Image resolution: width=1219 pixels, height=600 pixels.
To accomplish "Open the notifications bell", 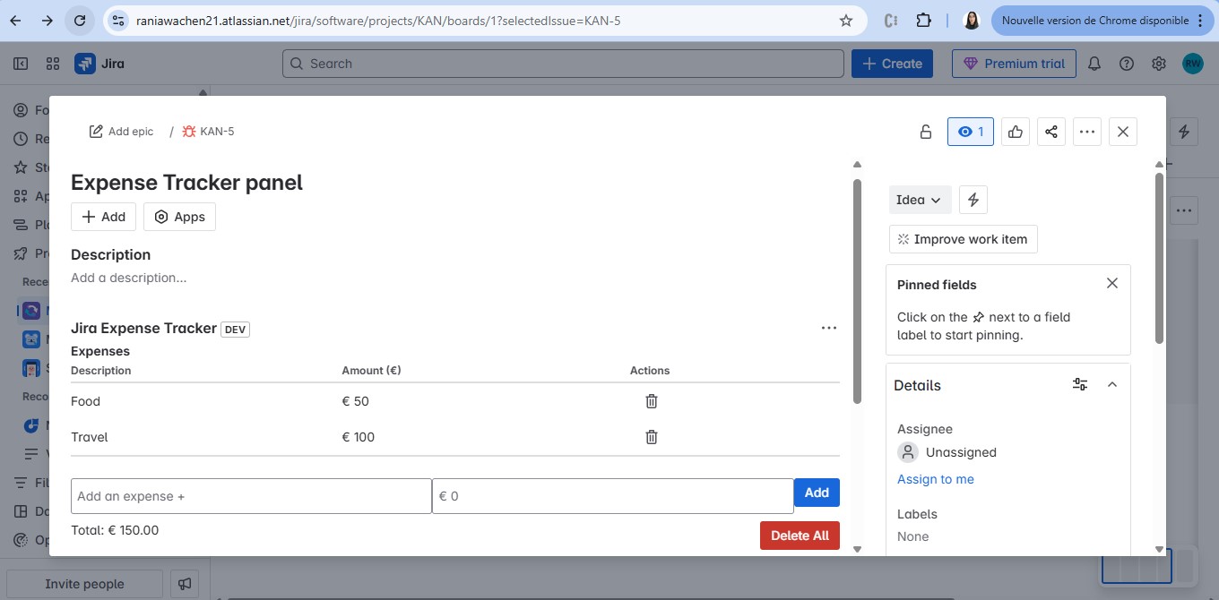I will tap(1094, 64).
